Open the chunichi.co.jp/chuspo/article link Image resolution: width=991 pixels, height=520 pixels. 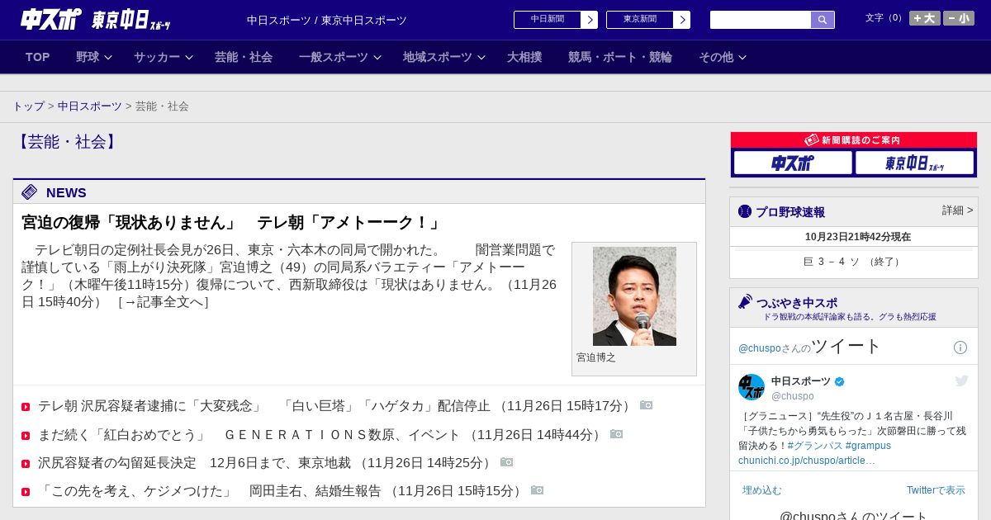point(807,461)
